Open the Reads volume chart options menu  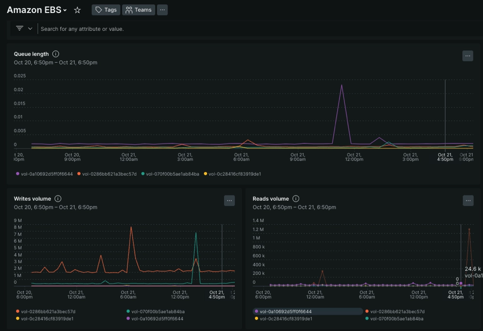pos(468,201)
